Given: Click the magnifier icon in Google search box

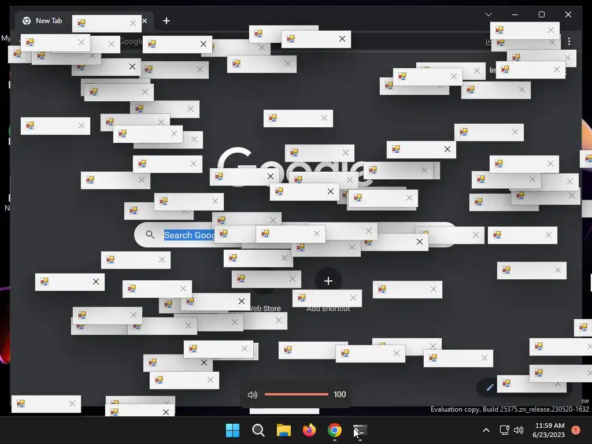Looking at the screenshot, I should 150,235.
